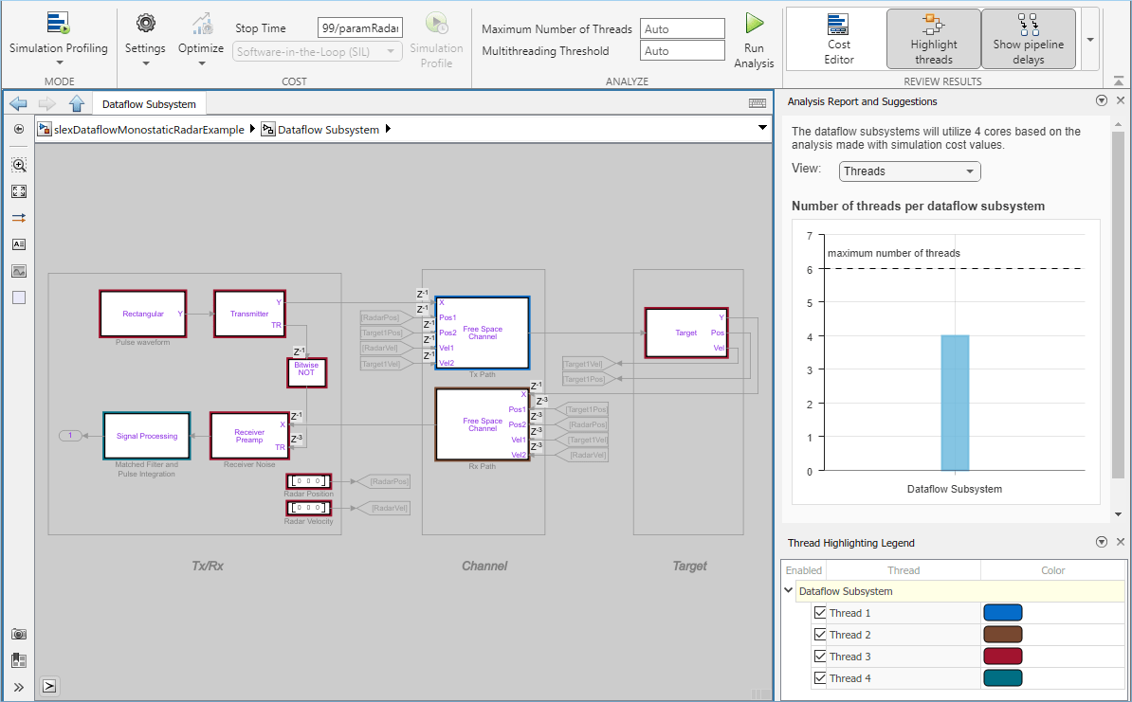This screenshot has width=1132, height=702.
Task: Click slexDataflowMonostaticRadarExample in breadcrumb
Action: point(148,130)
